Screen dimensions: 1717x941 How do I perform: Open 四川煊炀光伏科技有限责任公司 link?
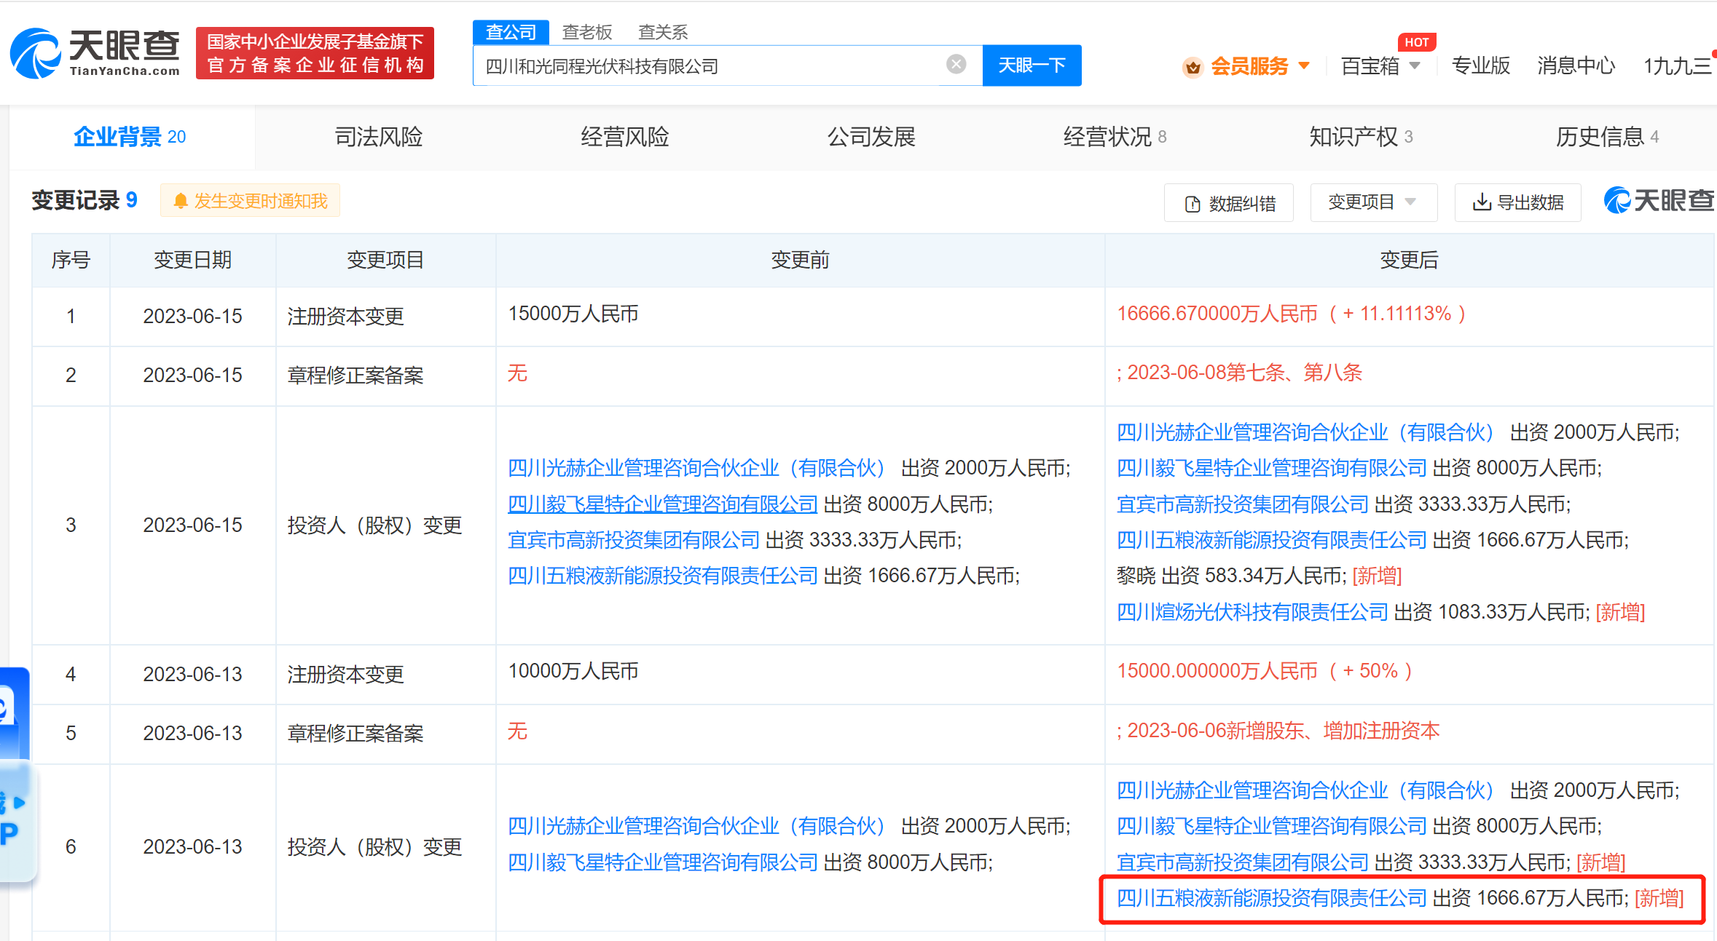(1252, 612)
